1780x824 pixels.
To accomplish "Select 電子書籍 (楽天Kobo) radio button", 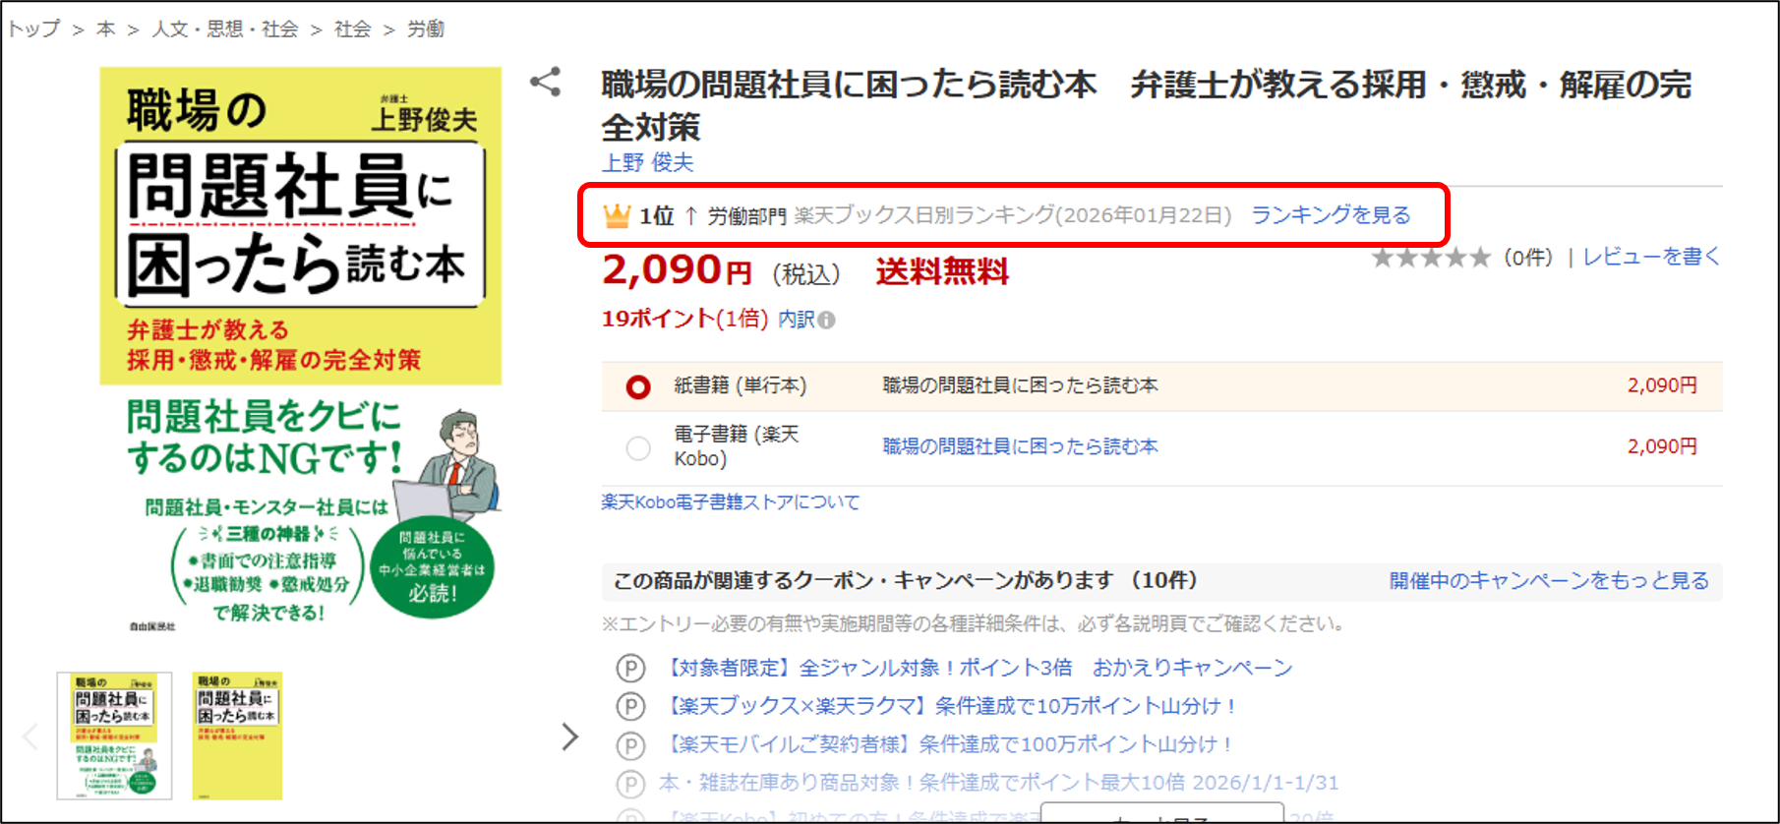I will point(638,447).
